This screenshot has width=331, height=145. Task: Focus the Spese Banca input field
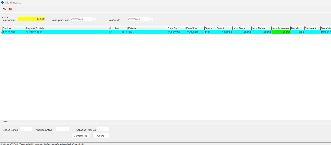tap(26, 129)
